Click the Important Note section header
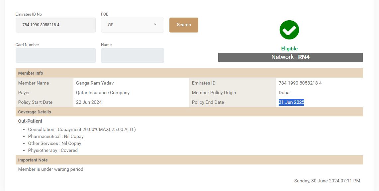Image resolution: width=379 pixels, height=191 pixels. point(33,160)
